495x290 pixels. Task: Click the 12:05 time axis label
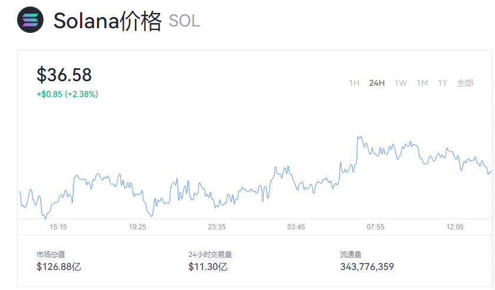tap(455, 227)
